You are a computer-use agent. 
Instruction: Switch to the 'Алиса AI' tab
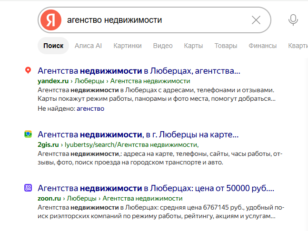click(x=88, y=46)
